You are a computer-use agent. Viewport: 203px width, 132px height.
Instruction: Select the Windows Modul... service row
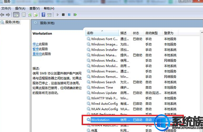coord(132,66)
